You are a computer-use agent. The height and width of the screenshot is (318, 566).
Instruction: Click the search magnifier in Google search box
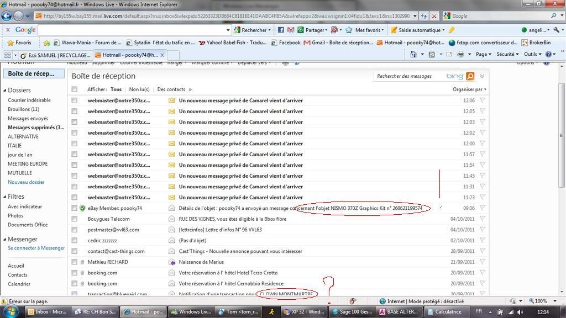tap(554, 16)
